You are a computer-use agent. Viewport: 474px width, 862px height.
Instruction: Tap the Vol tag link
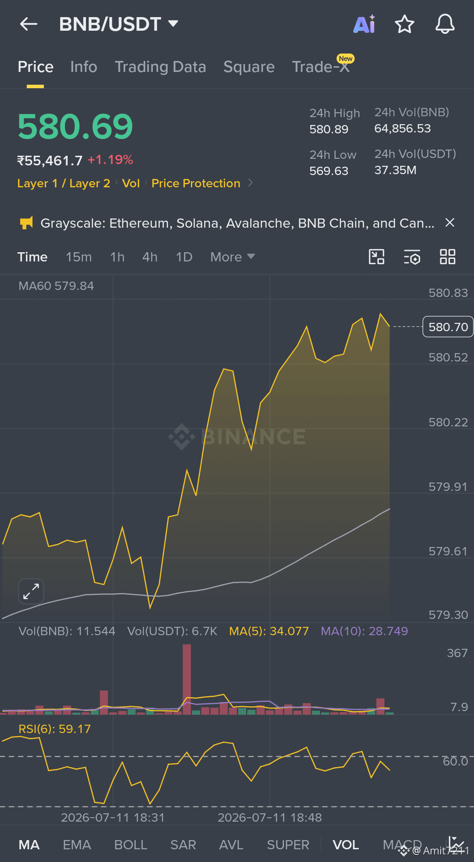tap(131, 183)
